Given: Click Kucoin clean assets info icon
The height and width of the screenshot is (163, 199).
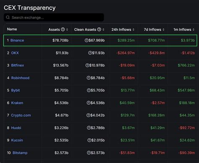Looking at the screenshot, I should 89,140.
